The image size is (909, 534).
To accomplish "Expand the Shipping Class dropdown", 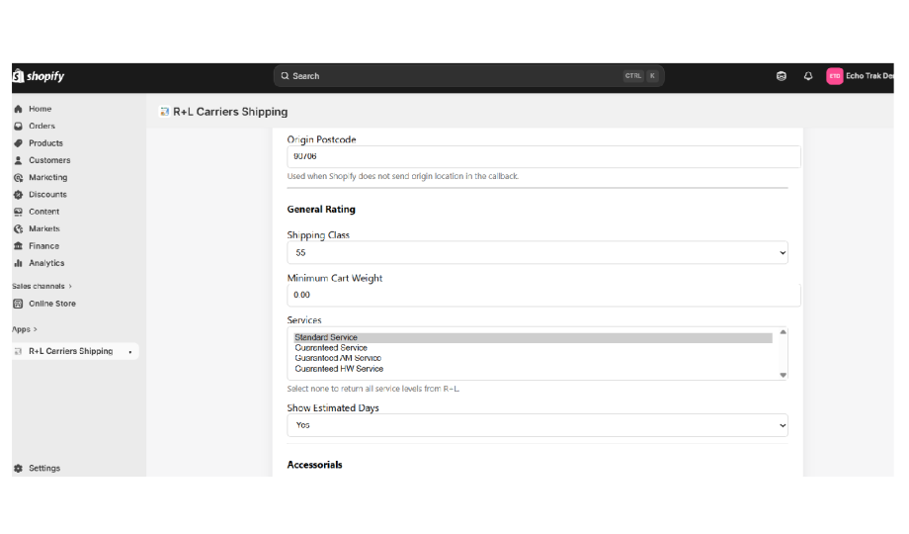I will (537, 253).
